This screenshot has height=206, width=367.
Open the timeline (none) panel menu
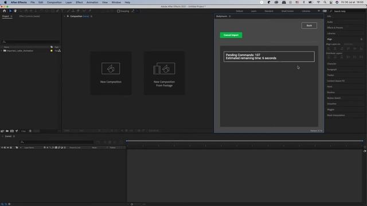14,136
